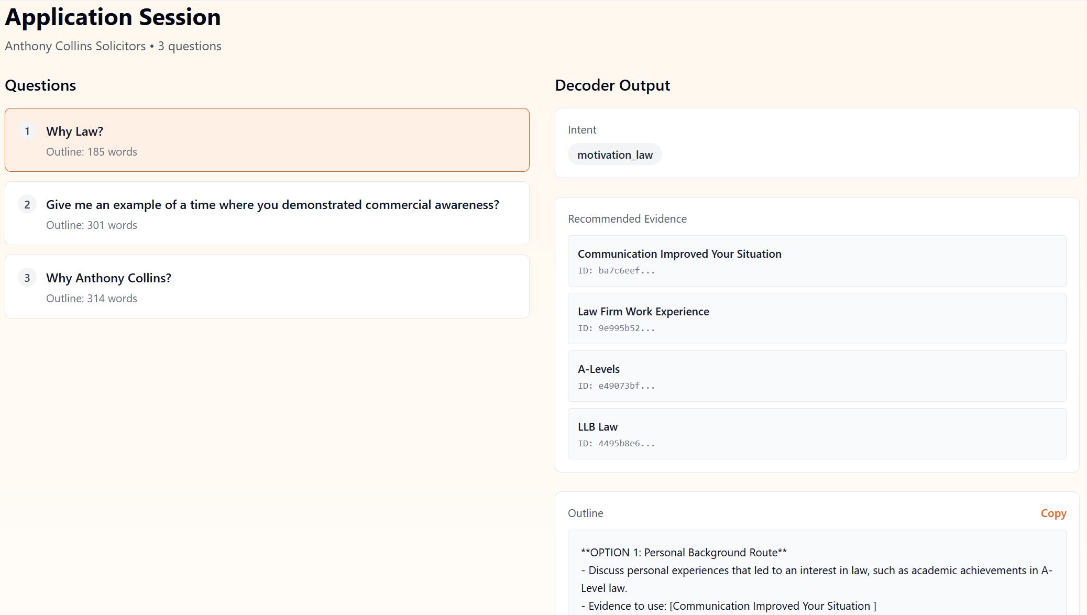Open the "Communication Improved Your Situation" evidence card

pos(816,261)
